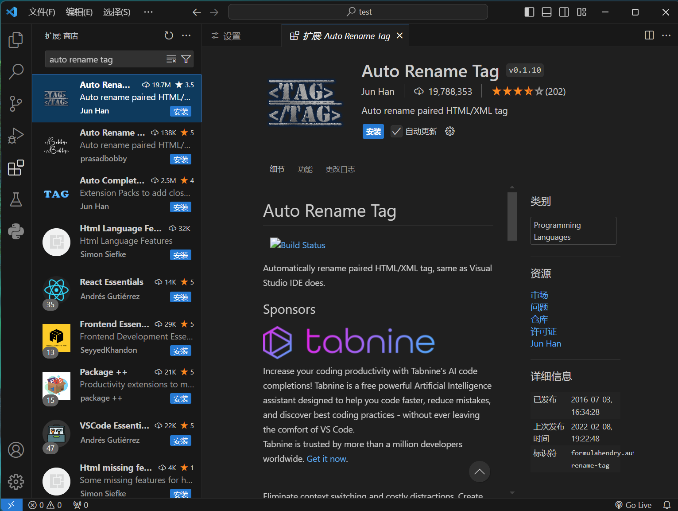
Task: Open the Manage gear icon in activity bar
Action: 16,482
